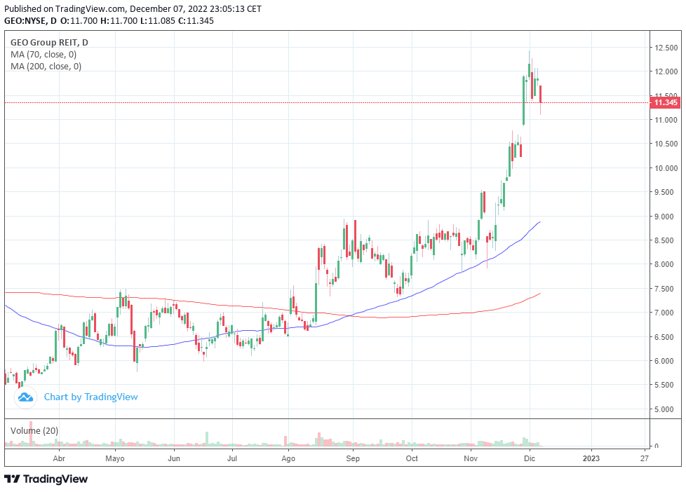Click the TradingView logo at the bottom
The width and height of the screenshot is (686, 492).
[46, 479]
